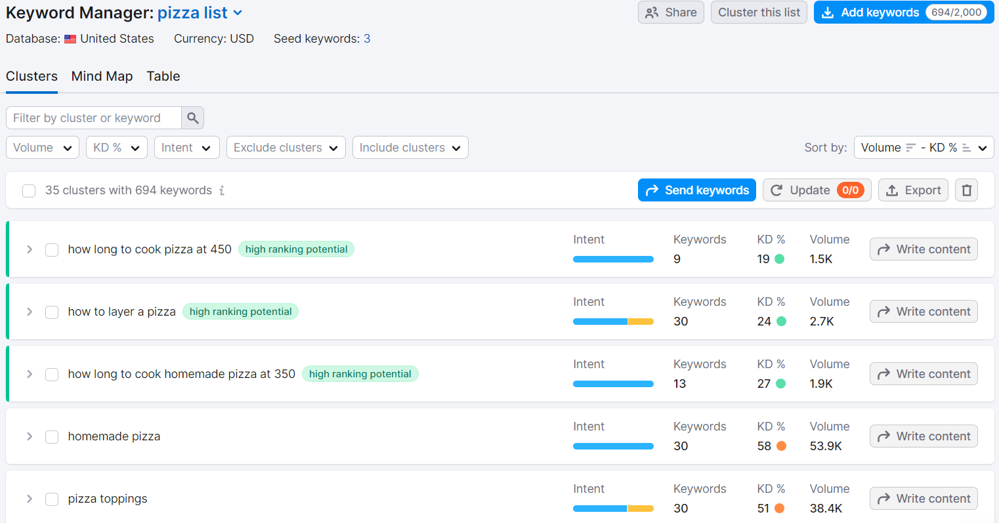This screenshot has height=523, width=999.
Task: Click the 'how to layer a pizza' name
Action: (x=122, y=312)
